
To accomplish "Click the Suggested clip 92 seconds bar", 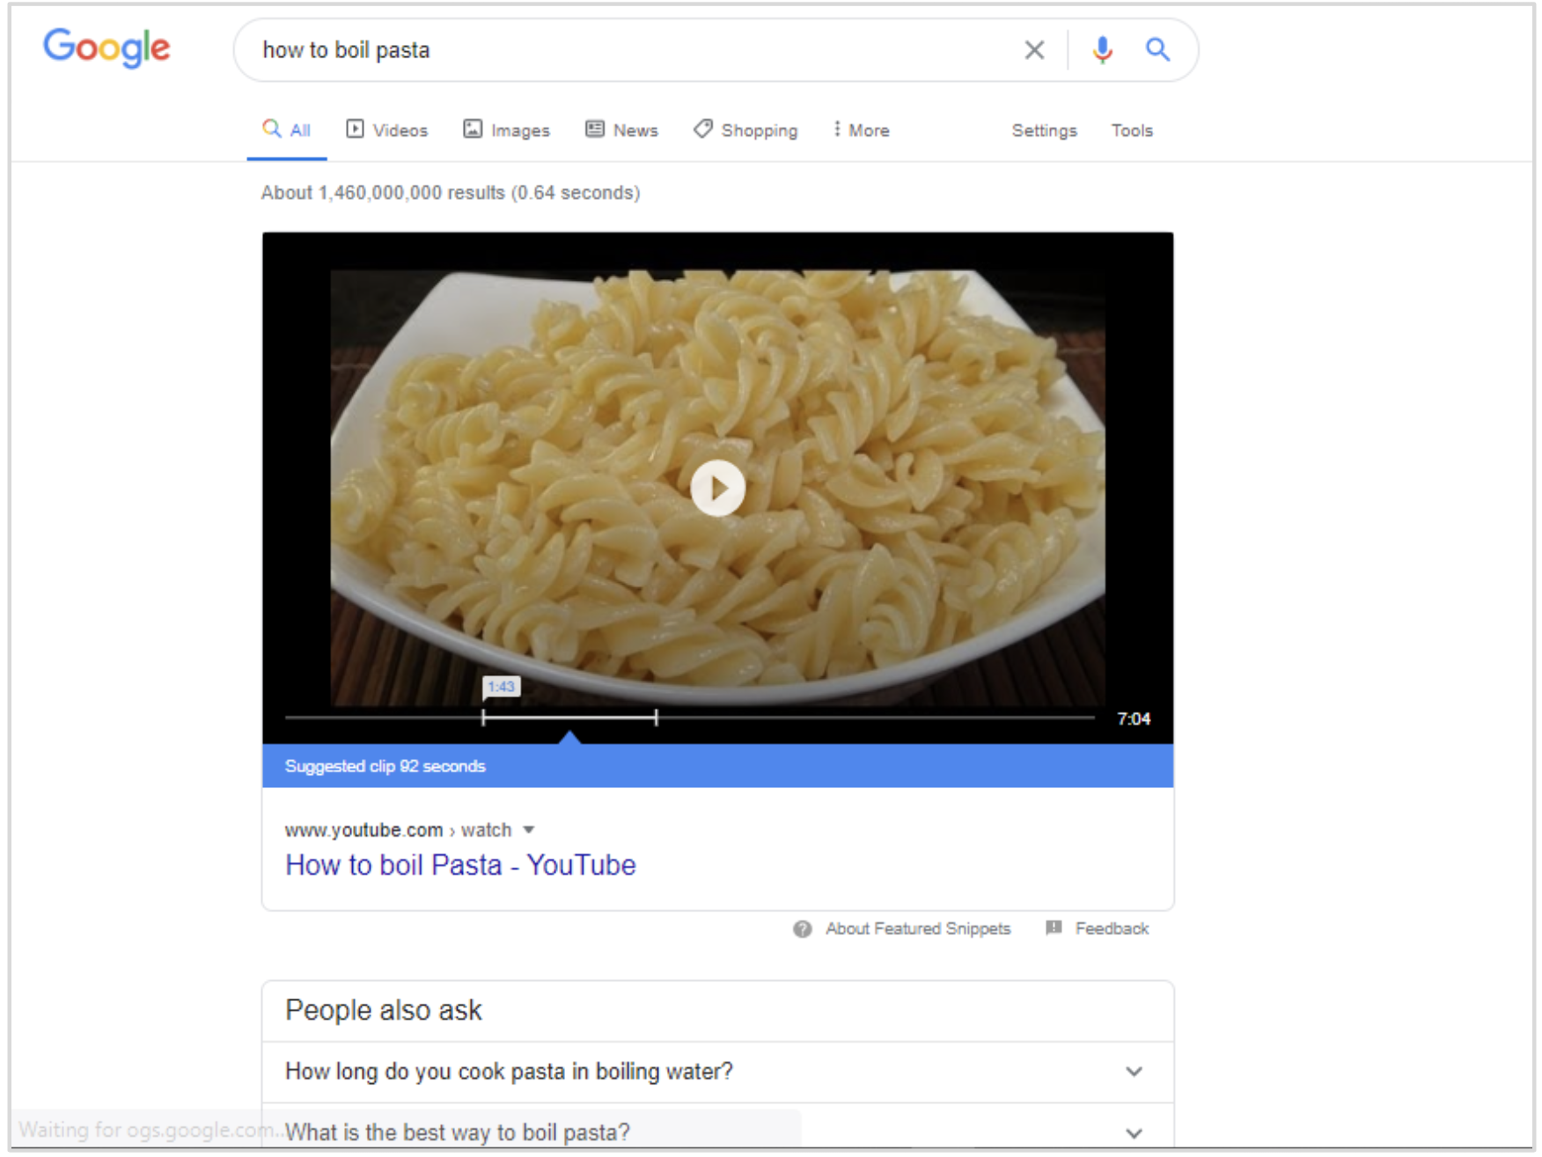I will pyautogui.click(x=717, y=766).
